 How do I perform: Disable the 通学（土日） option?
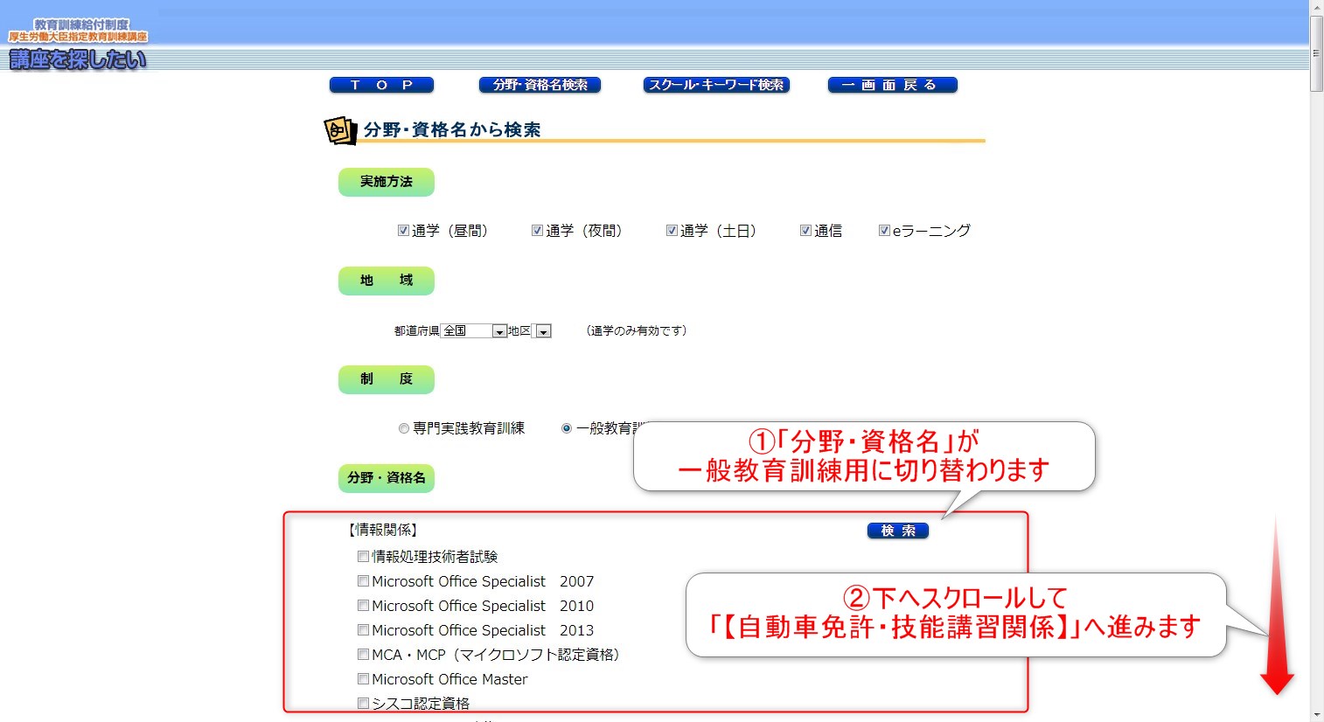(672, 230)
